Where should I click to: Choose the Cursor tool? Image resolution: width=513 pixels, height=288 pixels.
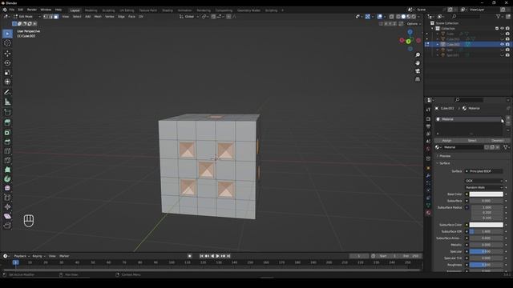click(7, 43)
